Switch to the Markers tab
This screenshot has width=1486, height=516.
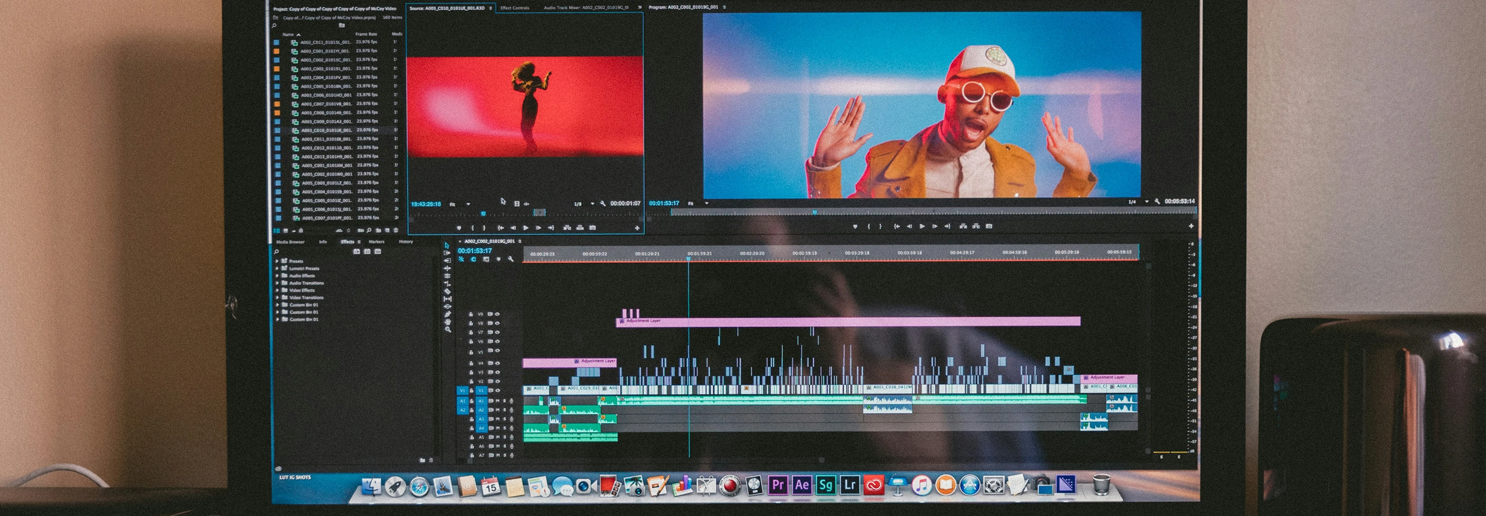pyautogui.click(x=377, y=242)
